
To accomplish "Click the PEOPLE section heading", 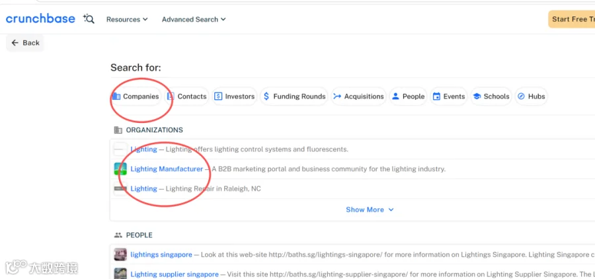I will tap(139, 235).
